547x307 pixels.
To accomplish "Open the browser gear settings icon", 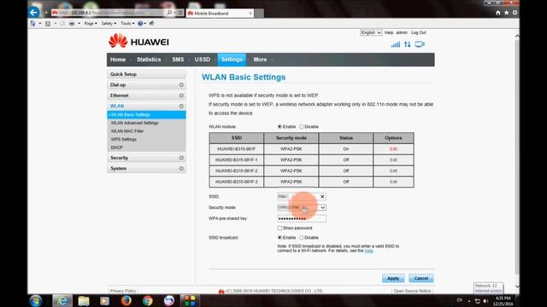I will pyautogui.click(x=515, y=13).
